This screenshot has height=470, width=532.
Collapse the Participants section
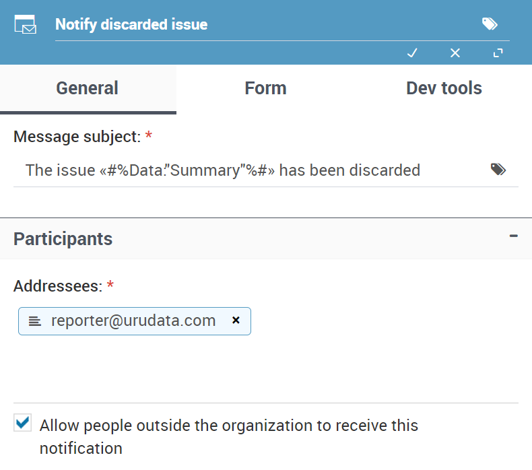pyautogui.click(x=513, y=236)
